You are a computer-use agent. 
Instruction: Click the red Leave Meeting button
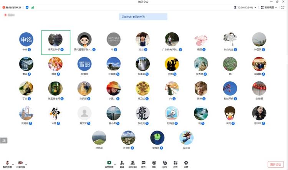click(275, 164)
